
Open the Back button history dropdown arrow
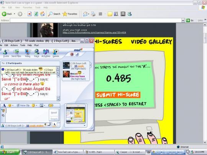point(15,14)
